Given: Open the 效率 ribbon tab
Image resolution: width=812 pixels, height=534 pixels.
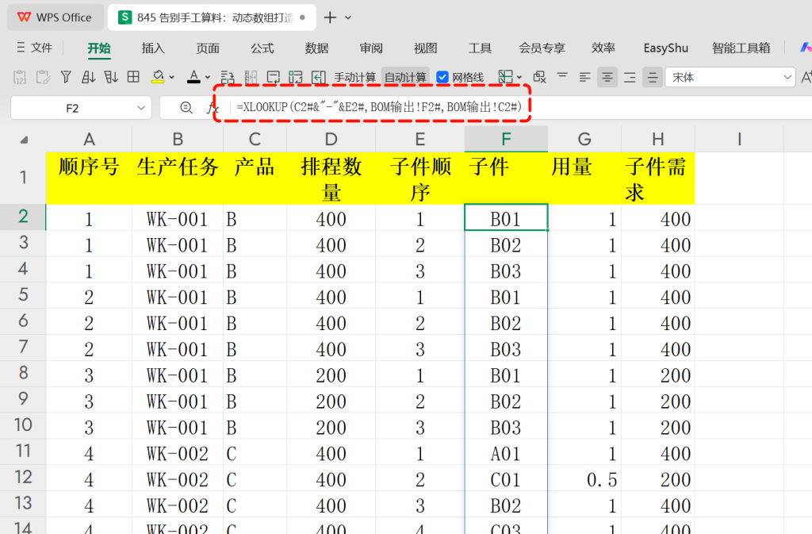Looking at the screenshot, I should pyautogui.click(x=603, y=48).
